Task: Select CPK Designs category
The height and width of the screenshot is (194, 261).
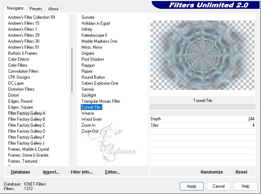Action: point(19,77)
